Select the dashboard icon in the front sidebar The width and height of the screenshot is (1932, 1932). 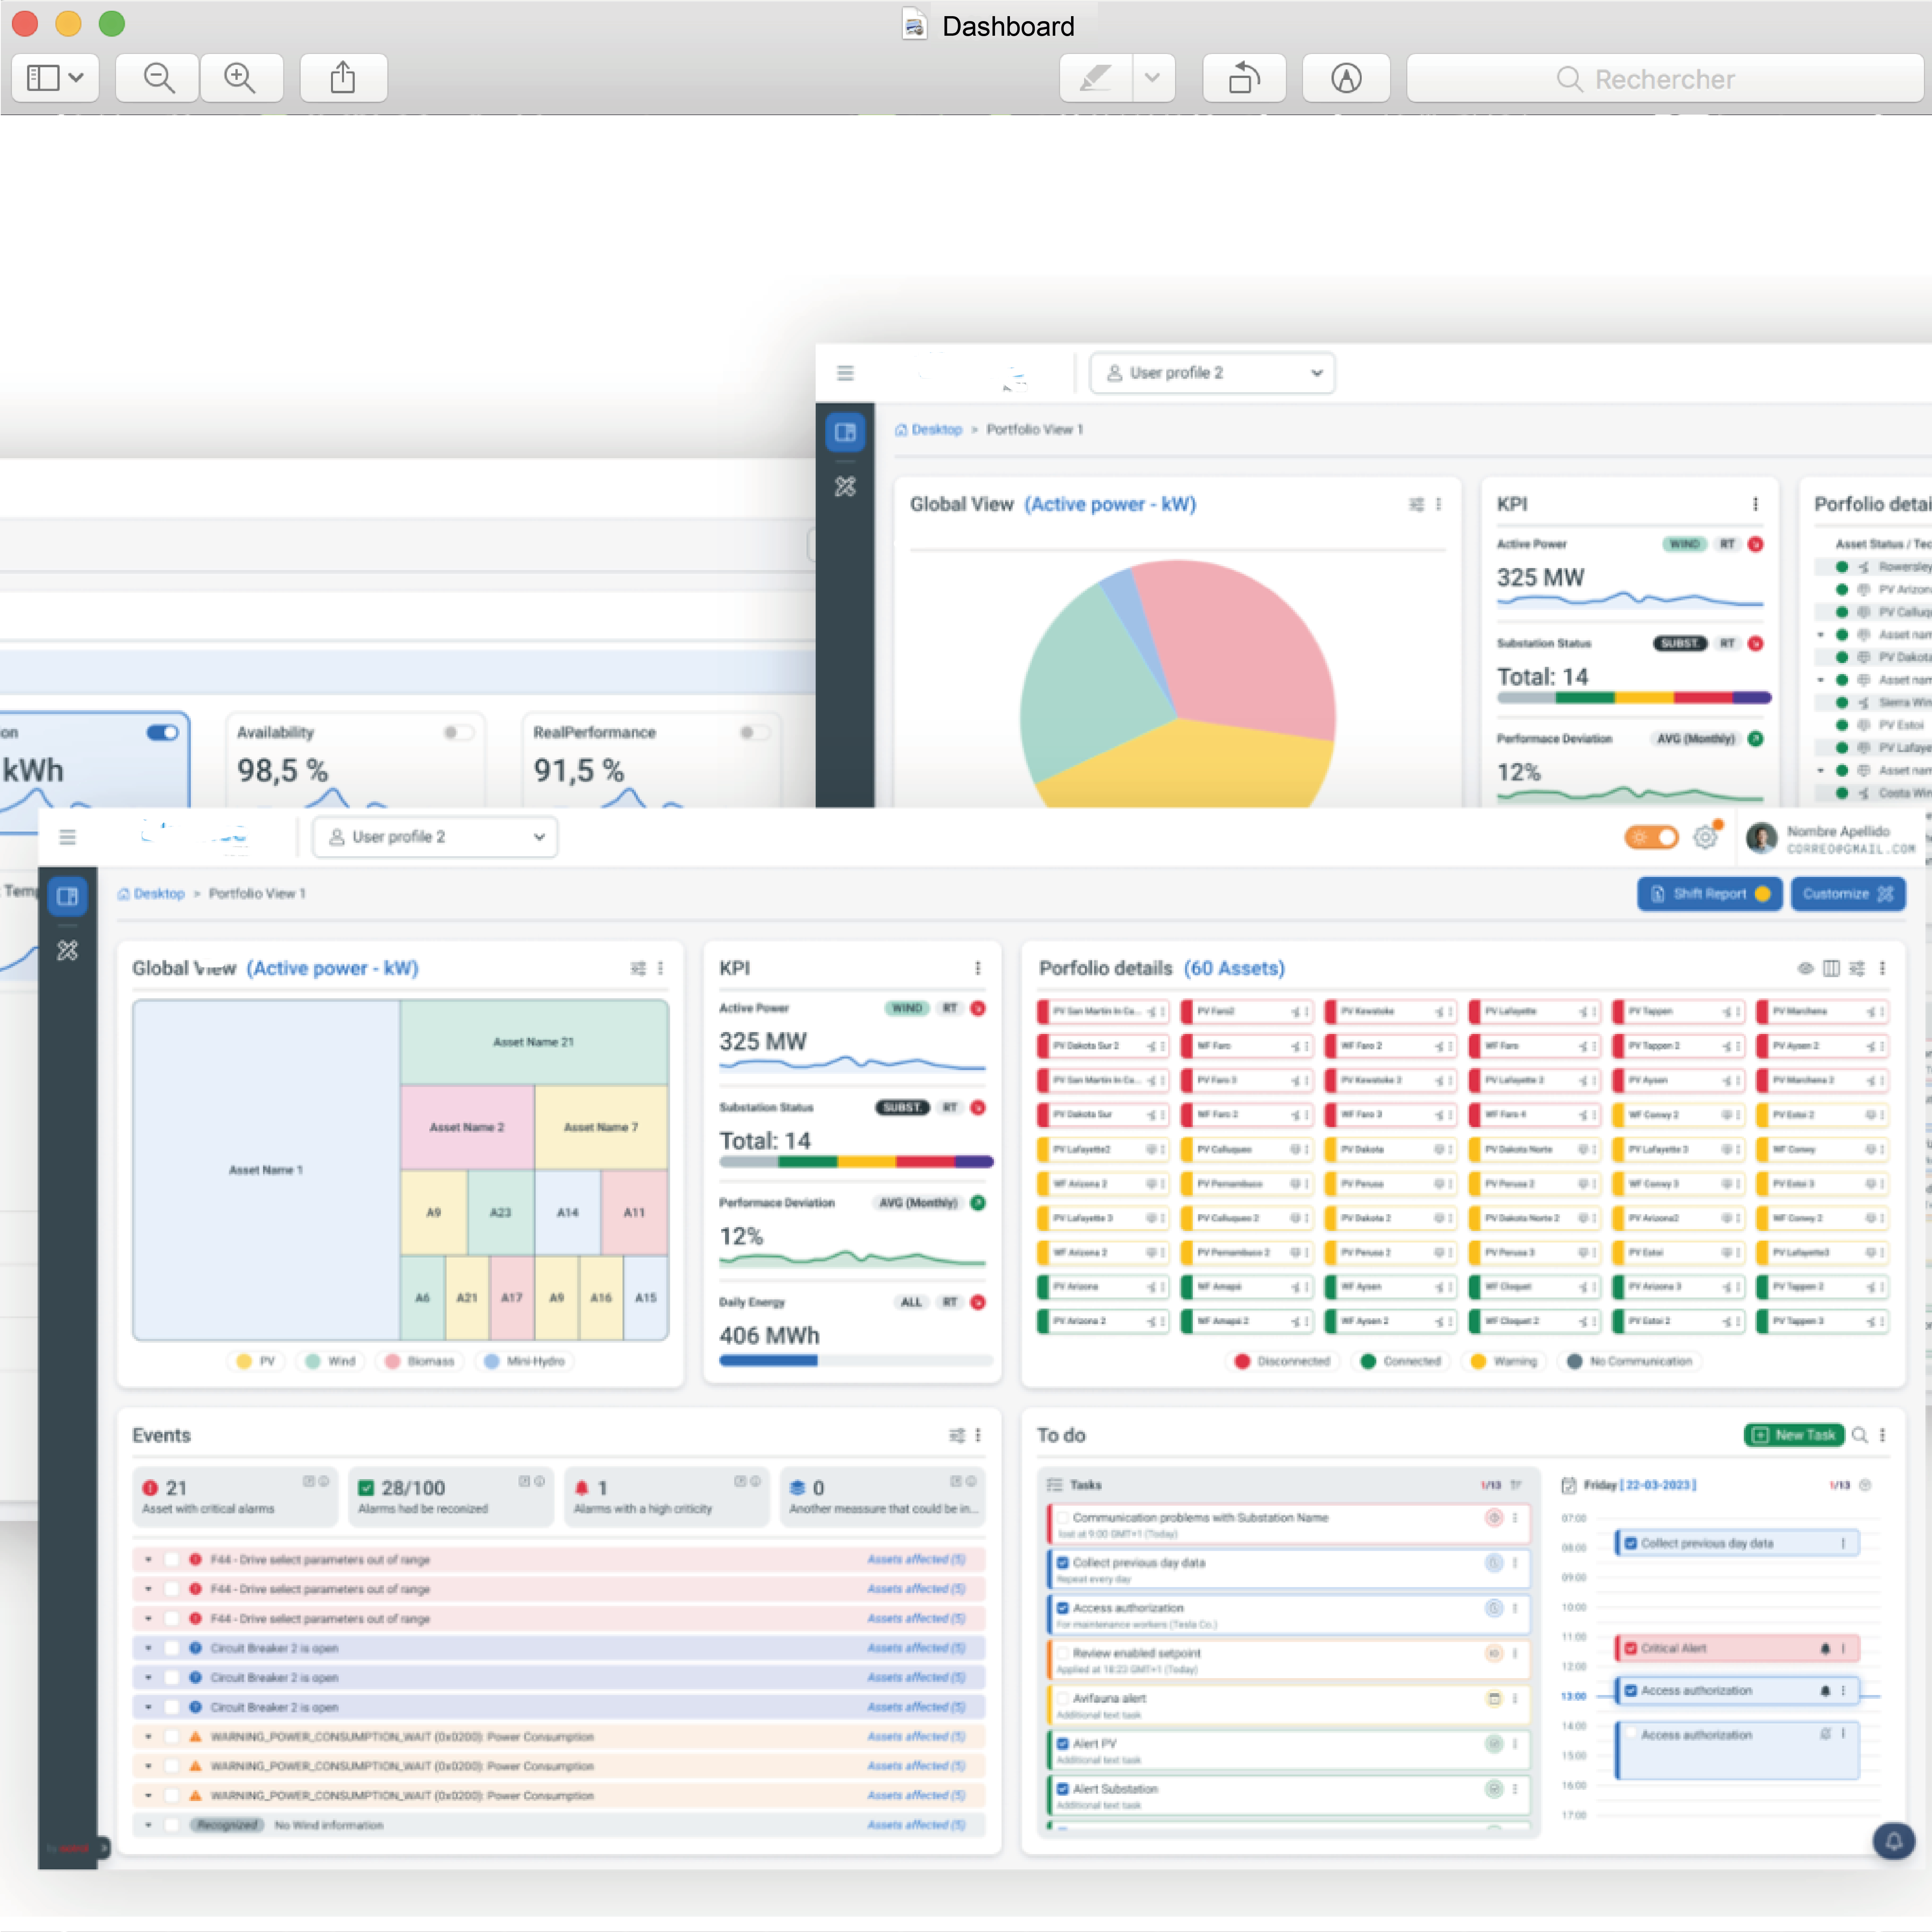click(x=67, y=896)
